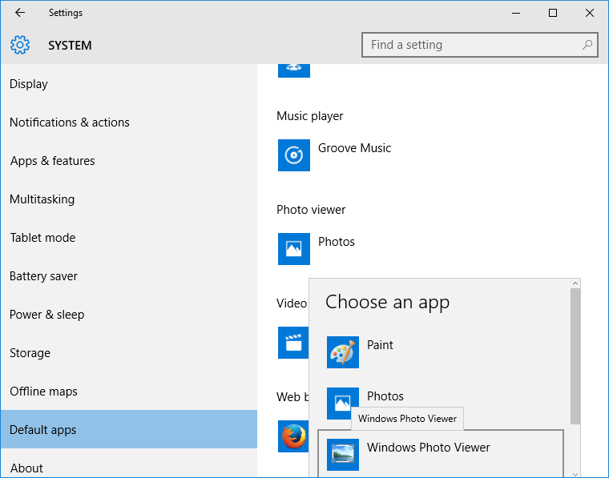Select Photos label in Choose an app list
The height and width of the screenshot is (478, 609).
click(385, 396)
